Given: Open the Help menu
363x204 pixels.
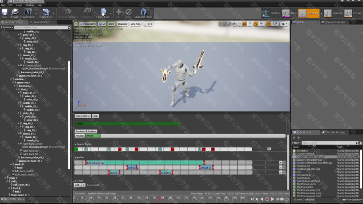Looking at the screenshot, I should coord(40,5).
